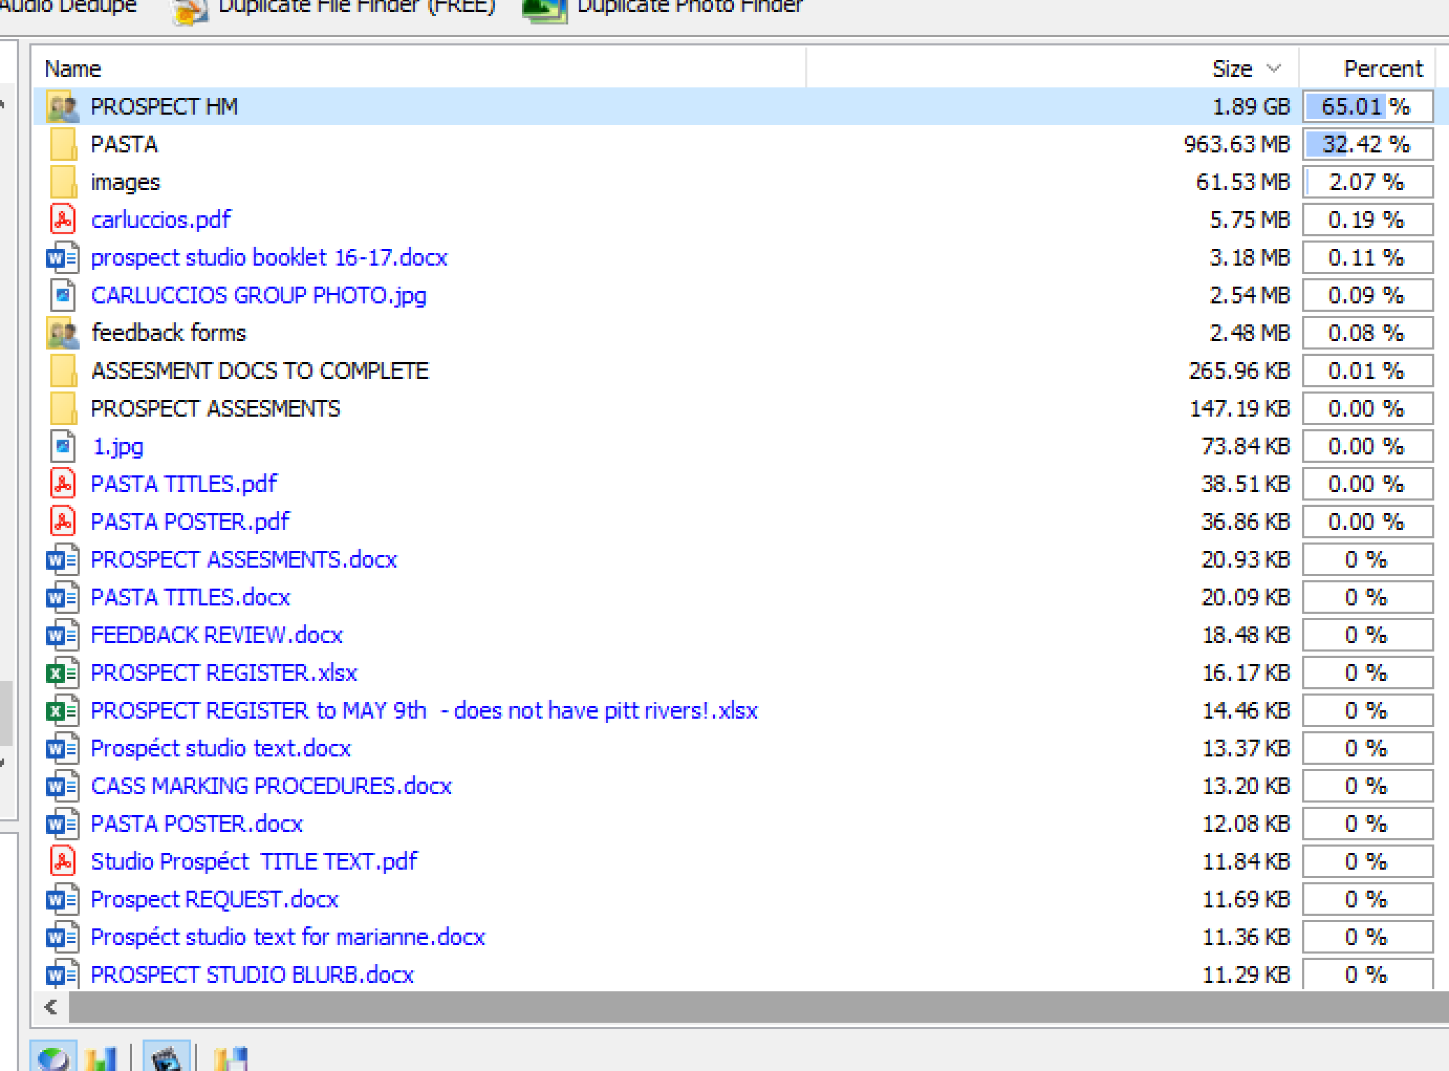Click carluccios.pdf PDF icon

point(63,220)
